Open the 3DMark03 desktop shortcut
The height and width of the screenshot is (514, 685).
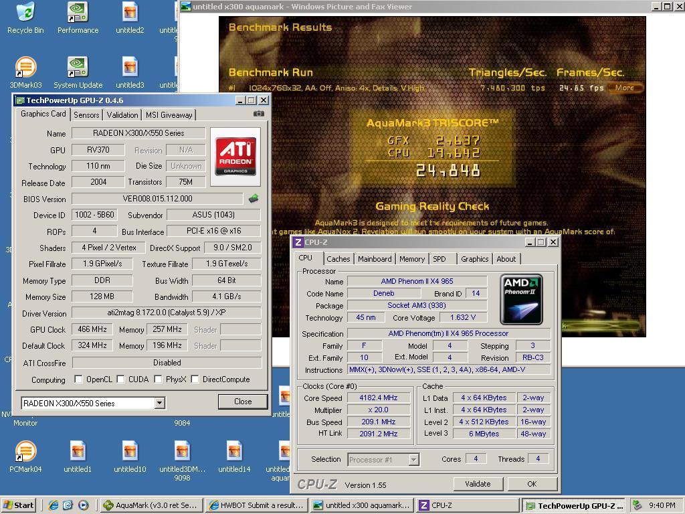point(26,73)
